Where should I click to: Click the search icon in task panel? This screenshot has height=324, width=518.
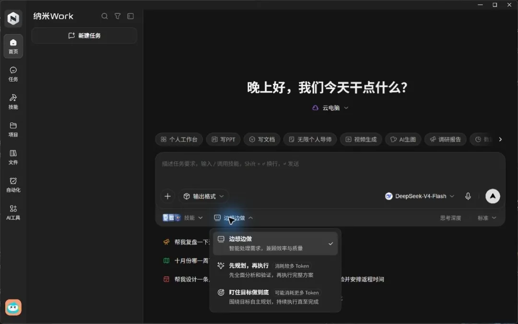105,16
